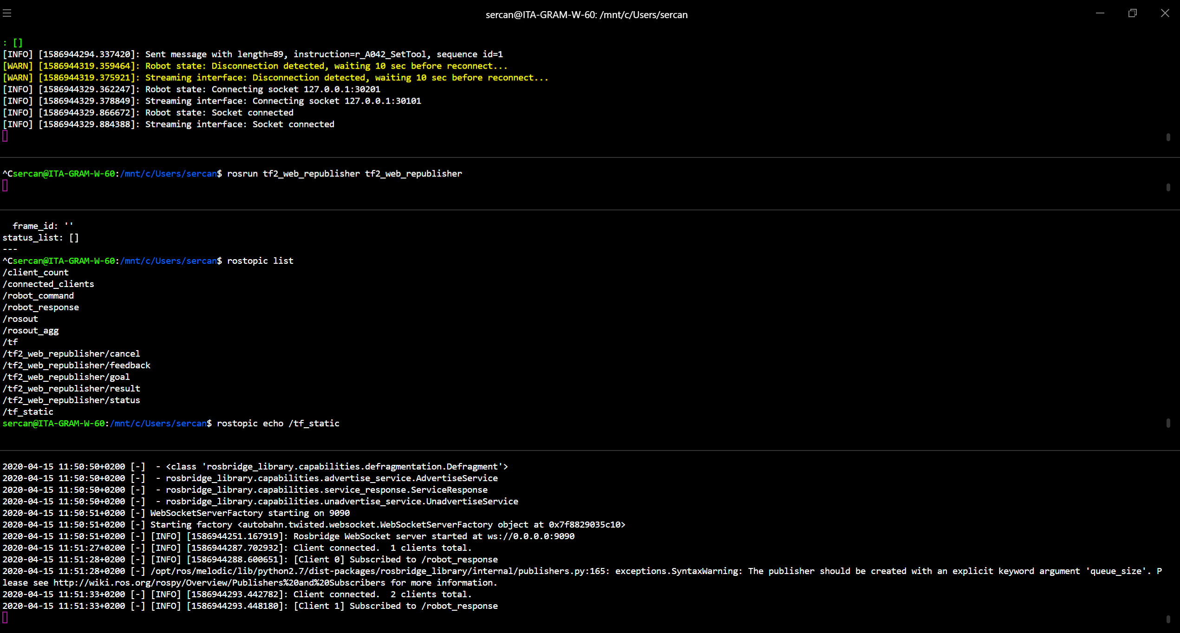Click the scrollbar of the rostopic list pane
The height and width of the screenshot is (633, 1180).
tap(1169, 423)
